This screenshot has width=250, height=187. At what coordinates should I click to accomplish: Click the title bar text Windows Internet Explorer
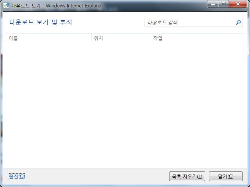point(74,6)
